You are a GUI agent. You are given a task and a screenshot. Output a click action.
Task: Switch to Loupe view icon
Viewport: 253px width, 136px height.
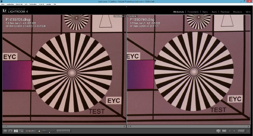[x=11, y=131]
